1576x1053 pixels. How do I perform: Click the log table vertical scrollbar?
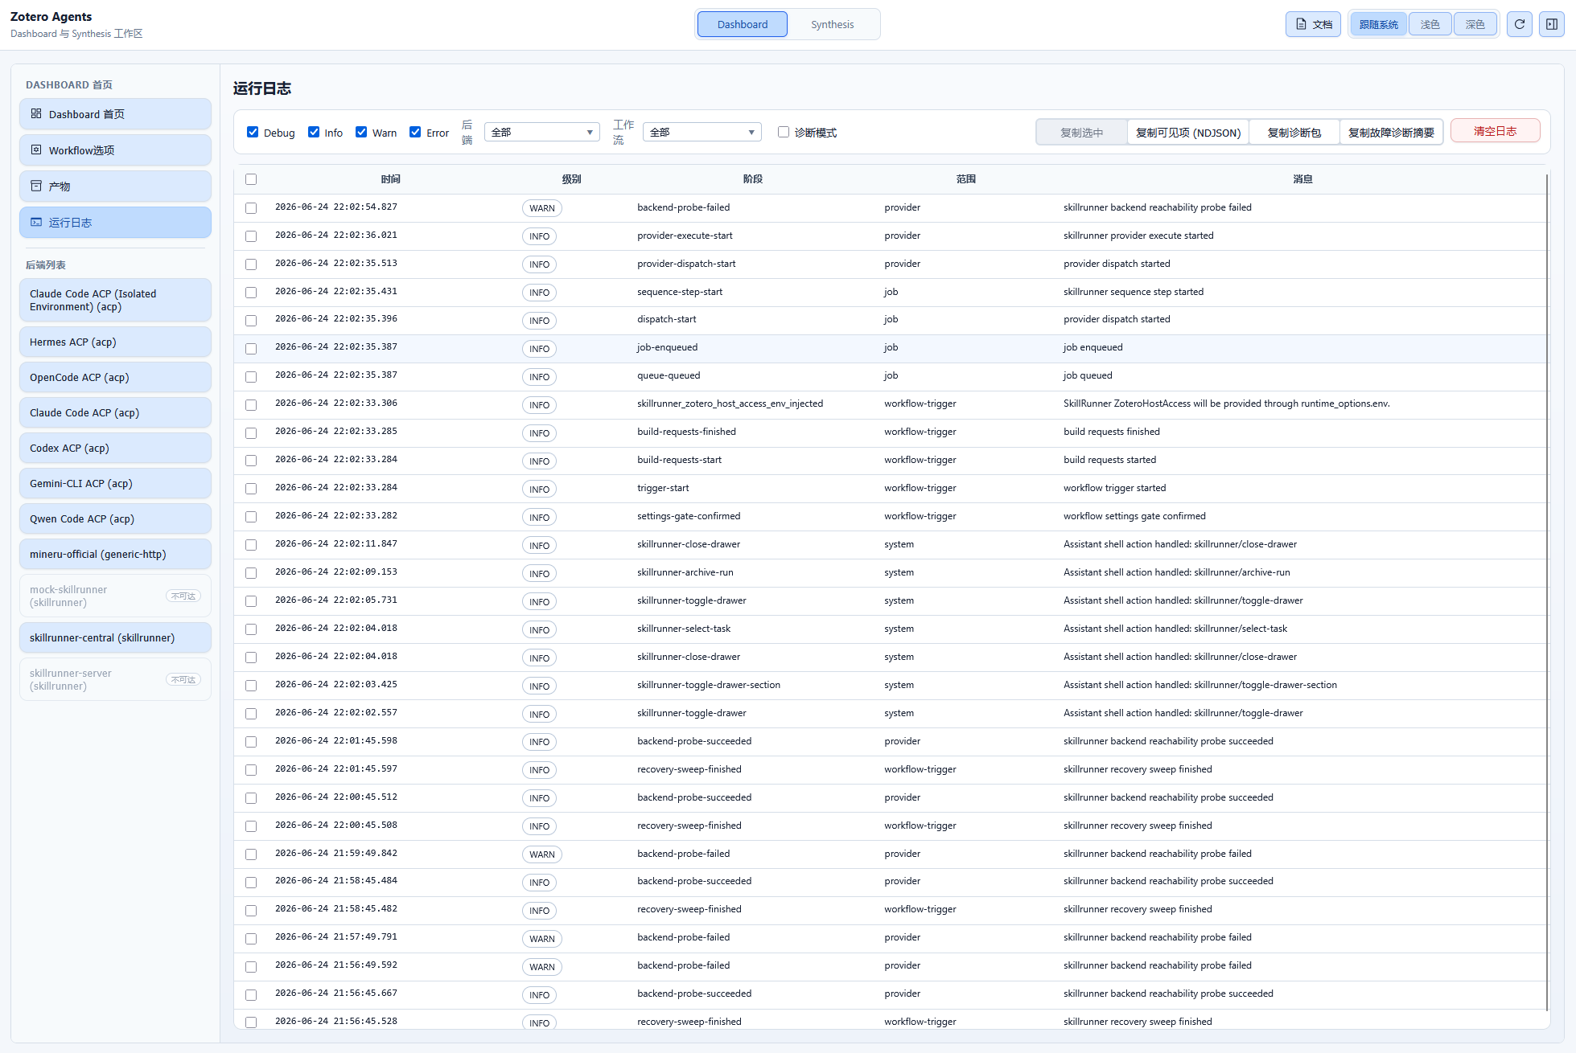click(1546, 591)
